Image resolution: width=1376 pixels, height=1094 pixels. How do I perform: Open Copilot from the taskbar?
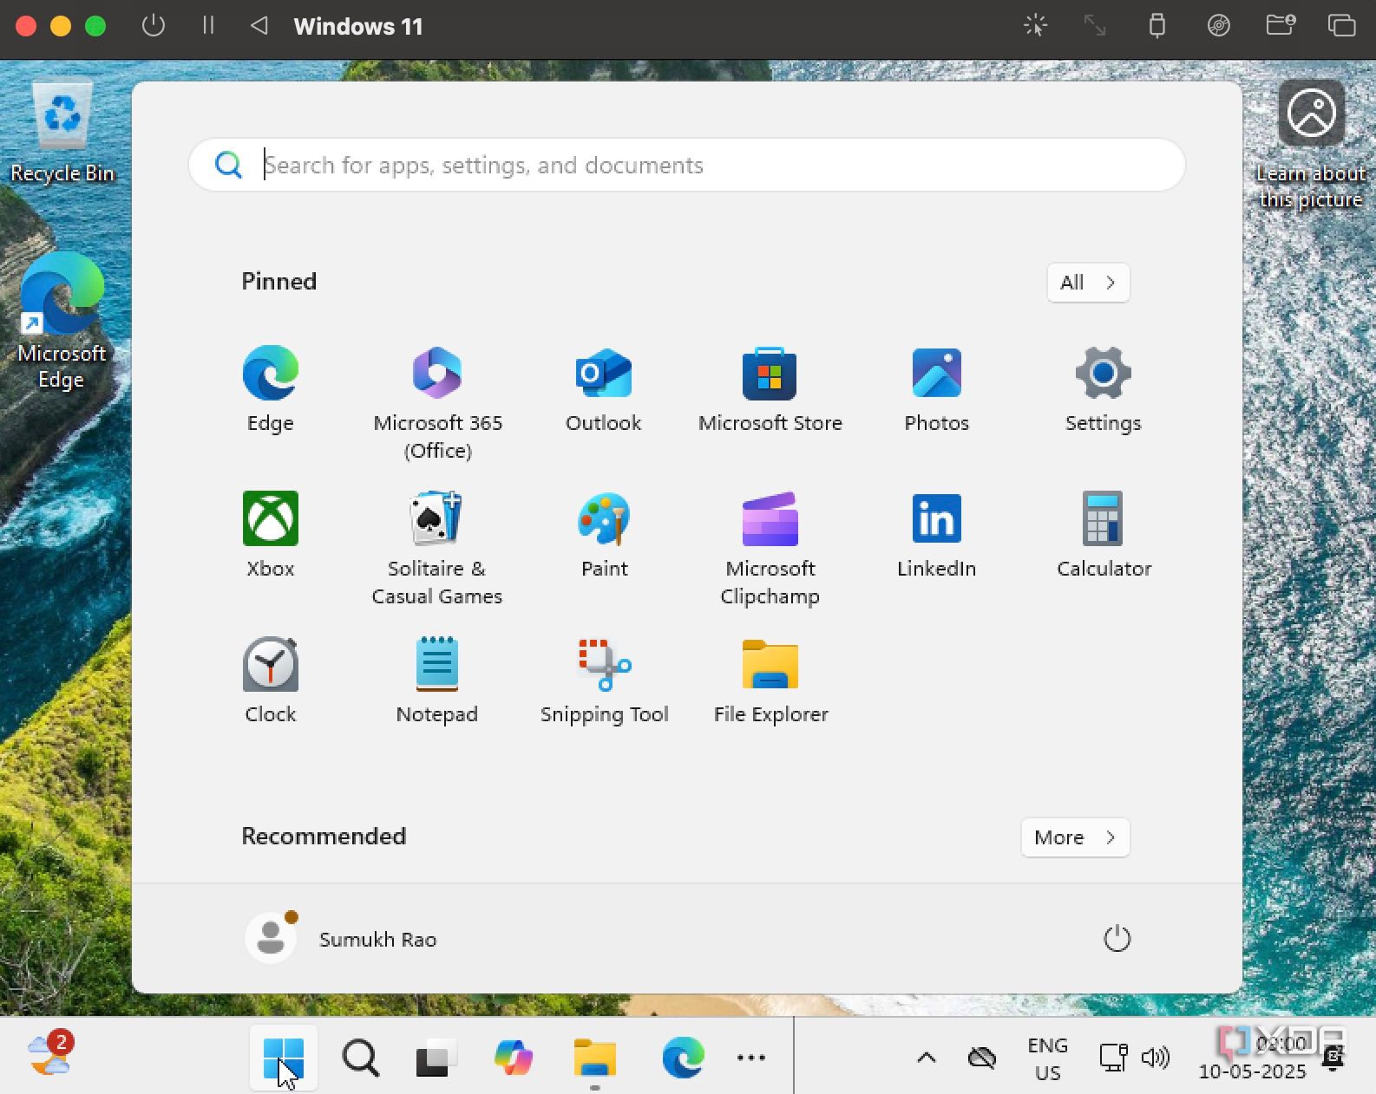(x=514, y=1058)
